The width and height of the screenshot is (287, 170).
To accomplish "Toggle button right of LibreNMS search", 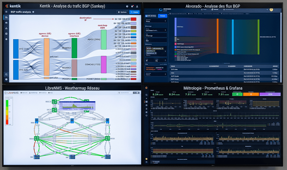I will (x=136, y=93).
